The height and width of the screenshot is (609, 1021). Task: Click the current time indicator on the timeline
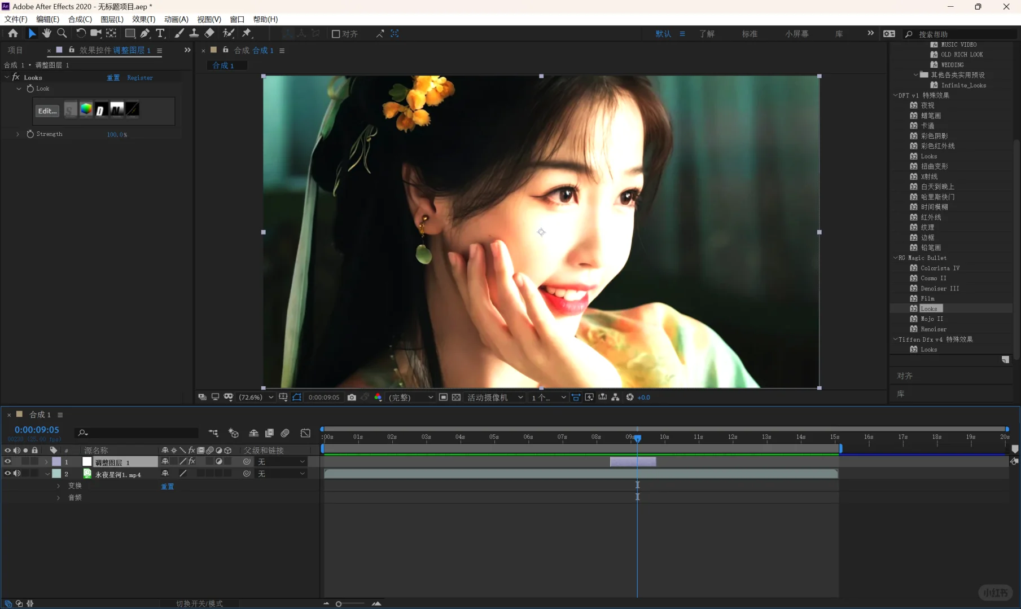637,438
